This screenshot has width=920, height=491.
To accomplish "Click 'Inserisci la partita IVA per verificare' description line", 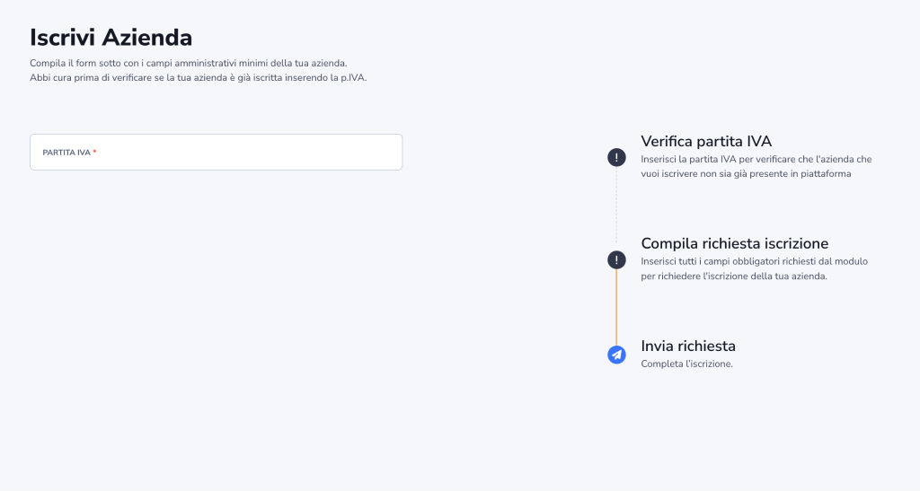I will (x=756, y=159).
